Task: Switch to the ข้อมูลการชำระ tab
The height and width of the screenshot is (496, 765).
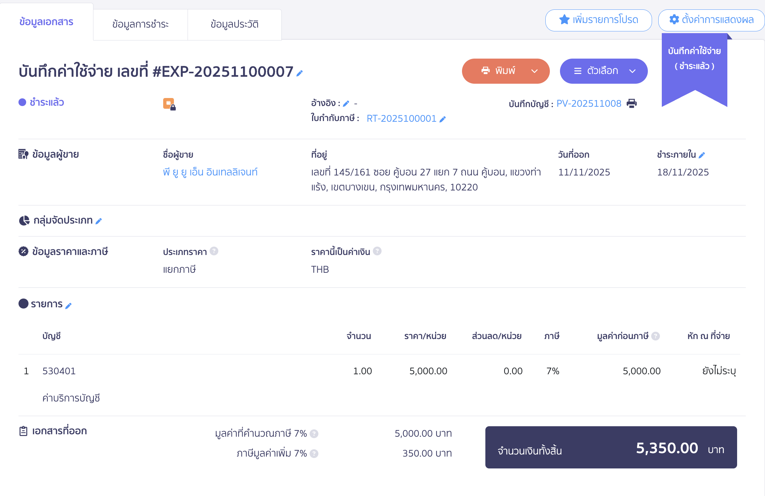Action: 140,24
